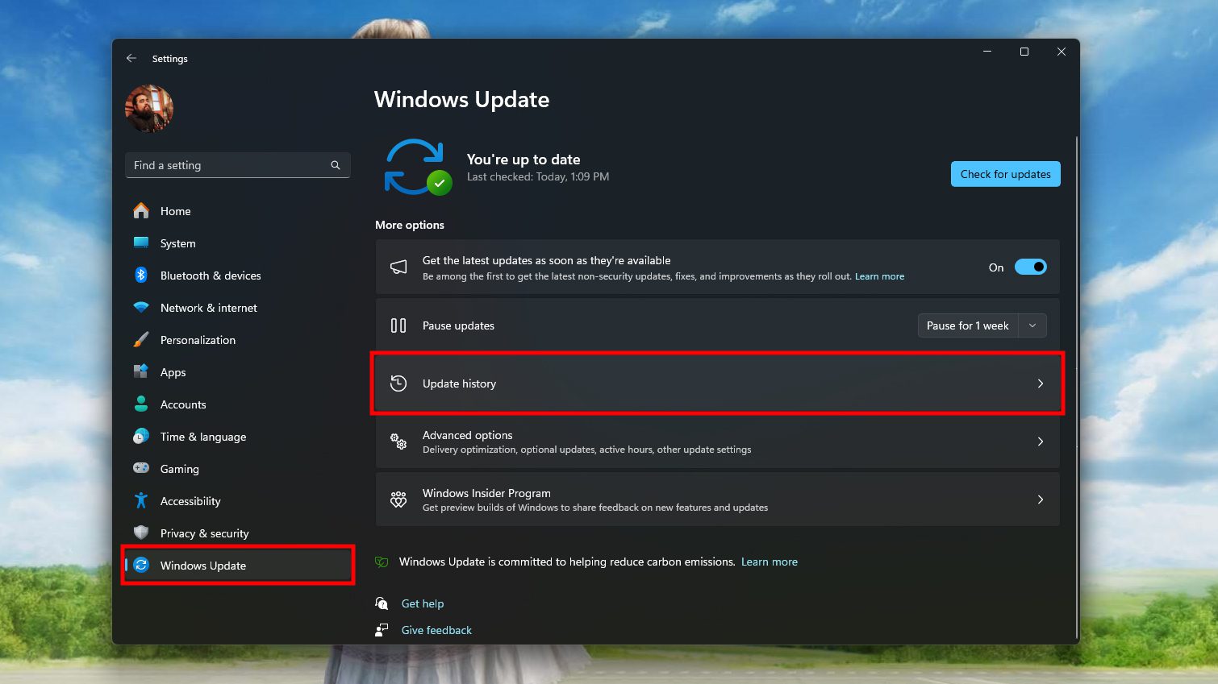This screenshot has width=1218, height=684.
Task: Click the pause icon beside Pause updates
Action: [x=398, y=325]
